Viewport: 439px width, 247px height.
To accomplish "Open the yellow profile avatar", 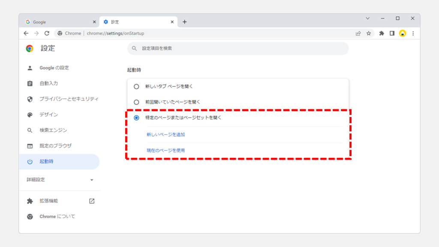I will point(402,33).
